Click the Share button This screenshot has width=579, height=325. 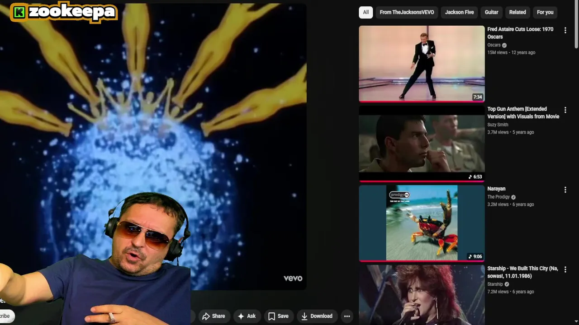pyautogui.click(x=214, y=316)
